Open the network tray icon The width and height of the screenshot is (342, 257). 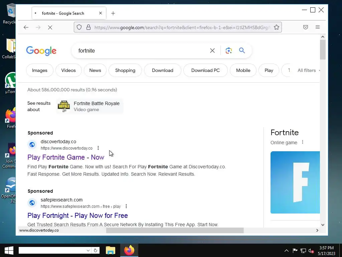303,251
